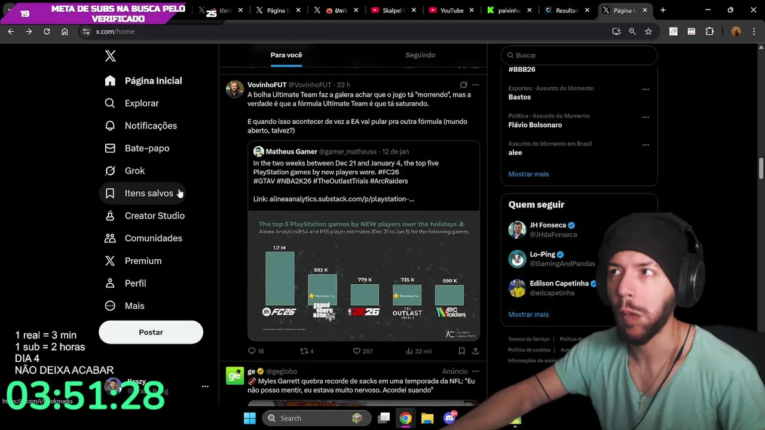Open VovinhoFUT profile avatar
The height and width of the screenshot is (430, 765).
(x=235, y=89)
